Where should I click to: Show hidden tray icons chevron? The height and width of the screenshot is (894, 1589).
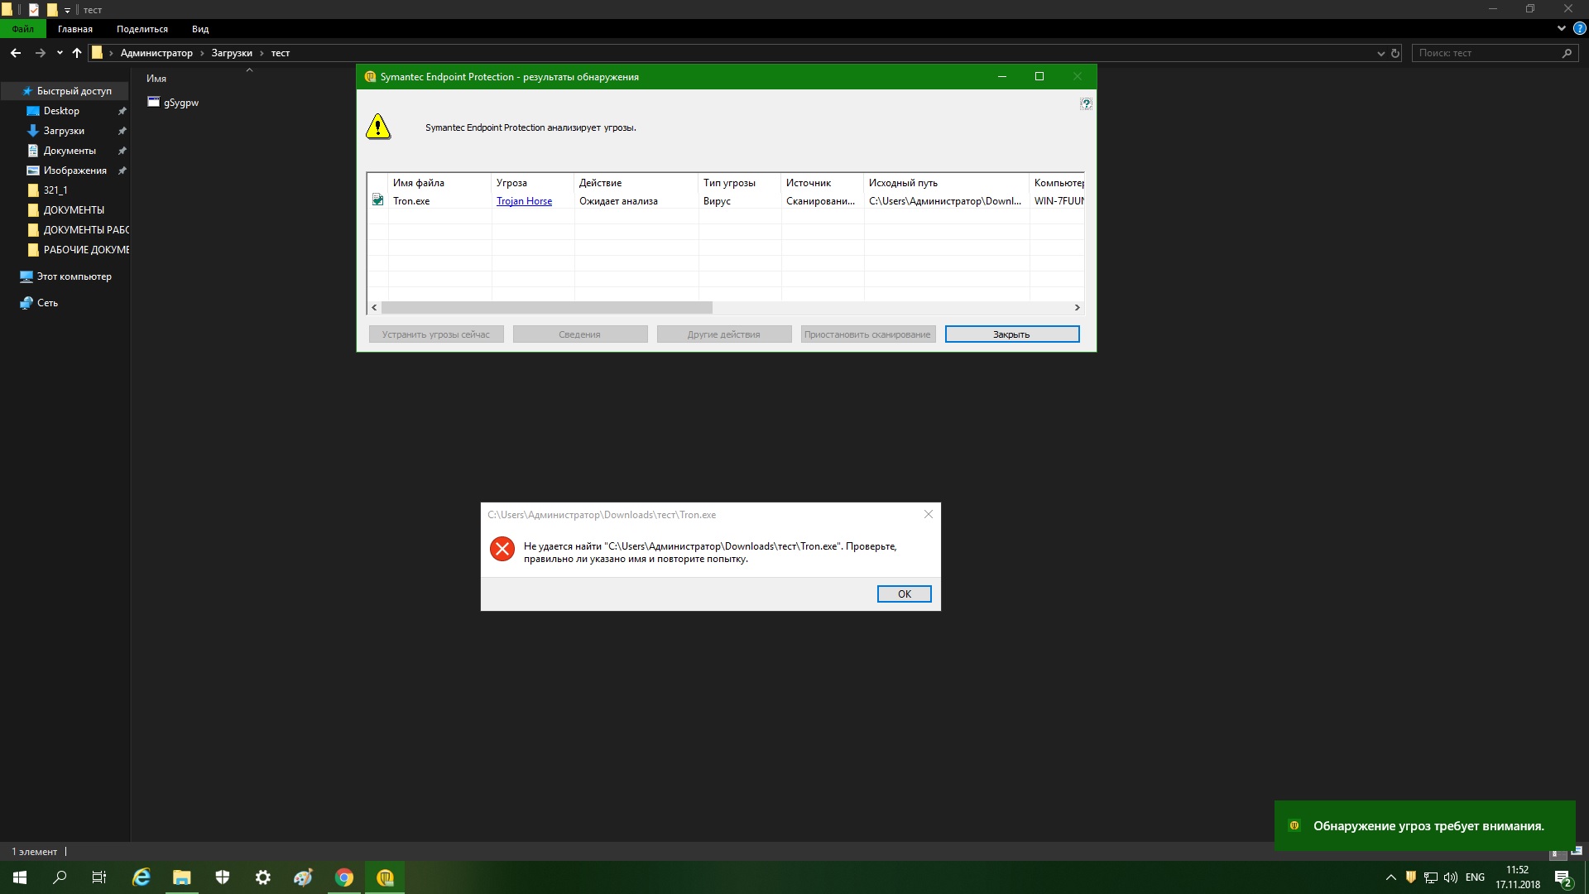(1390, 877)
